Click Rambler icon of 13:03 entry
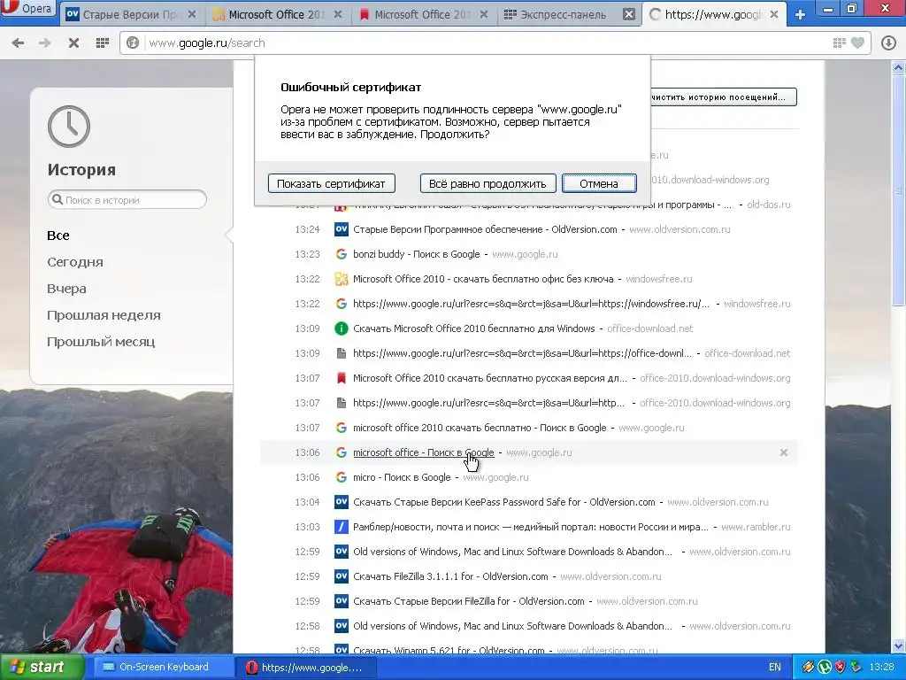 tap(342, 528)
